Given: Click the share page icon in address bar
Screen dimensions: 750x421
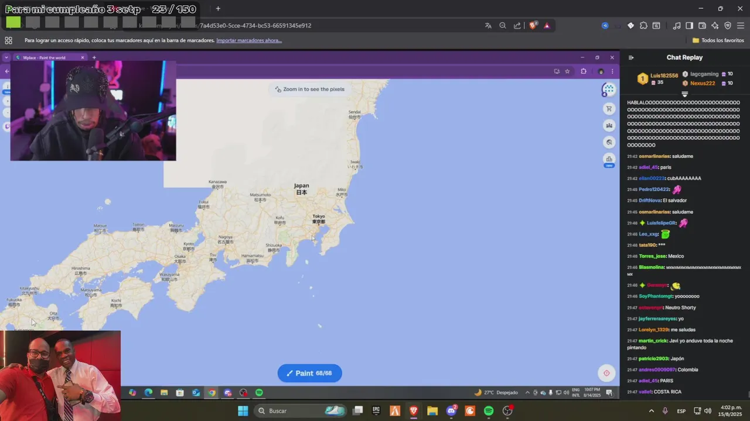Looking at the screenshot, I should [x=517, y=26].
